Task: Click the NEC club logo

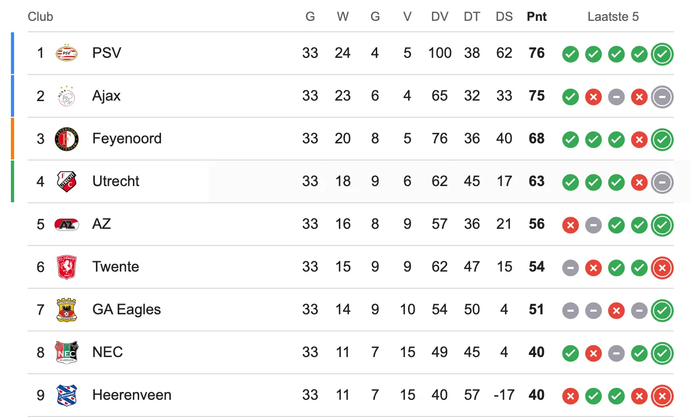Action: pyautogui.click(x=66, y=352)
